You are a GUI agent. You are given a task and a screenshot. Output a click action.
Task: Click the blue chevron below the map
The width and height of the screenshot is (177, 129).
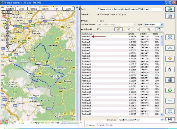[x=81, y=123]
